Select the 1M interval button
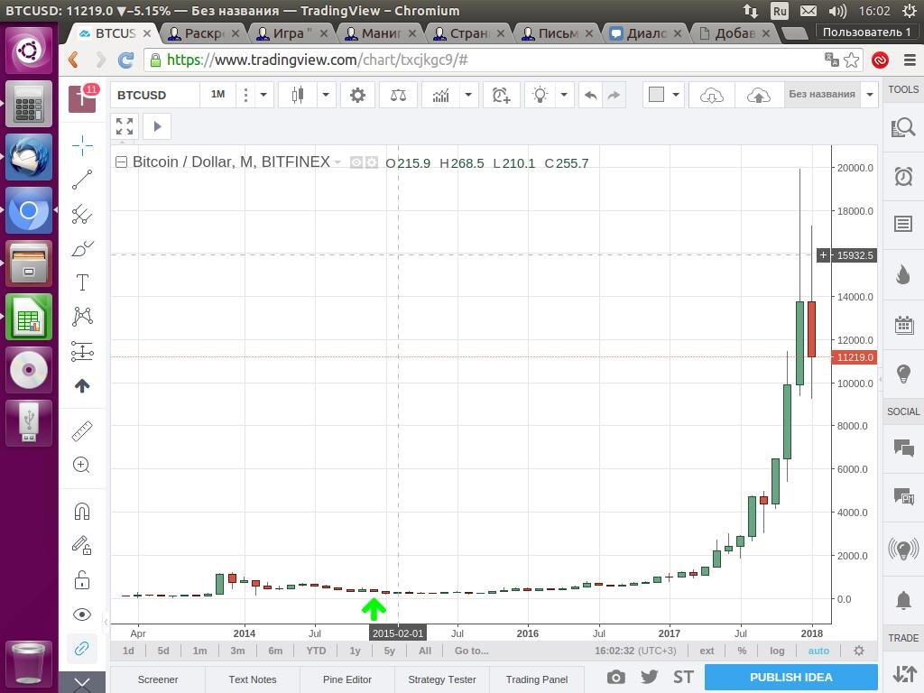 (218, 95)
